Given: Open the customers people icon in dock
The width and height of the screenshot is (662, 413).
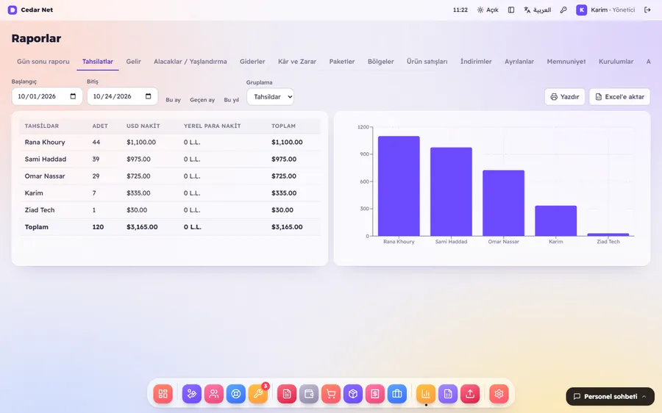Looking at the screenshot, I should click(214, 394).
